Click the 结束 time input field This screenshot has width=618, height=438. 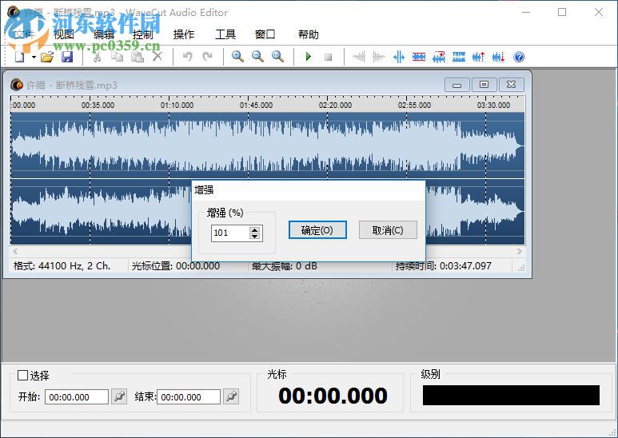(x=189, y=397)
